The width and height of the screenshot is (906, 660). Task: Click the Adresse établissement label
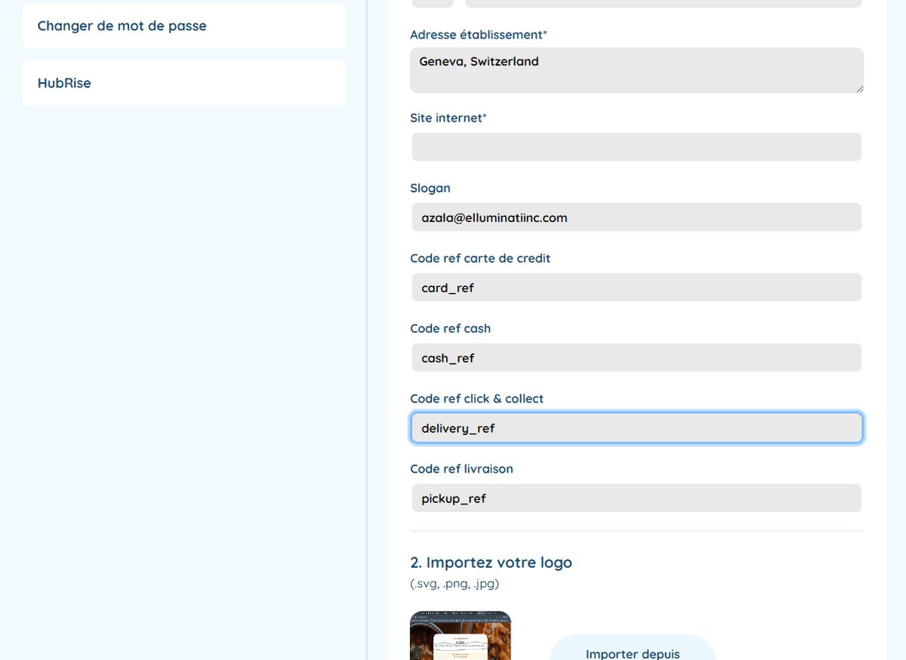[478, 35]
